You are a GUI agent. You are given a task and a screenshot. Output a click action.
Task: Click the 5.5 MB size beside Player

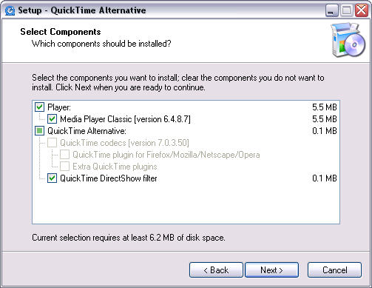point(325,107)
